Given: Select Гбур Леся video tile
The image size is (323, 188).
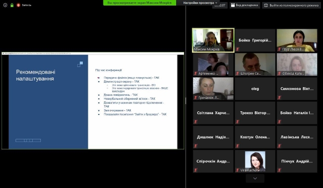Looking at the screenshot, I should click(297, 40).
